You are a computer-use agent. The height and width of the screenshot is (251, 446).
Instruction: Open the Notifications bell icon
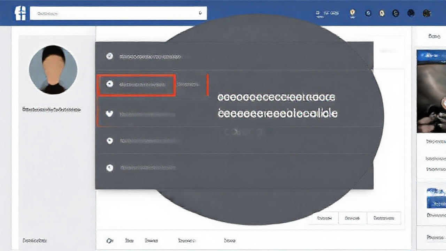396,13
